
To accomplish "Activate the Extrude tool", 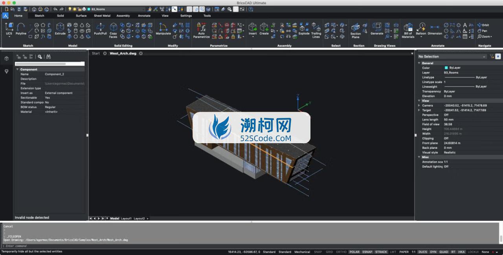I will [x=60, y=29].
